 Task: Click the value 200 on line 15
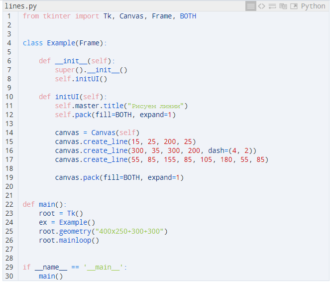(x=170, y=141)
